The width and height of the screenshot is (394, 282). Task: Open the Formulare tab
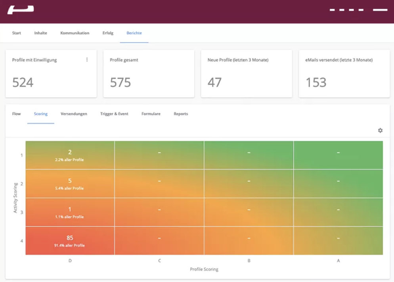click(x=150, y=114)
